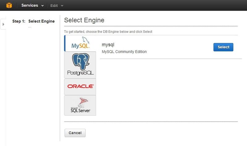Choose the MySQL engine tab
247x146 pixels.
tap(80, 43)
